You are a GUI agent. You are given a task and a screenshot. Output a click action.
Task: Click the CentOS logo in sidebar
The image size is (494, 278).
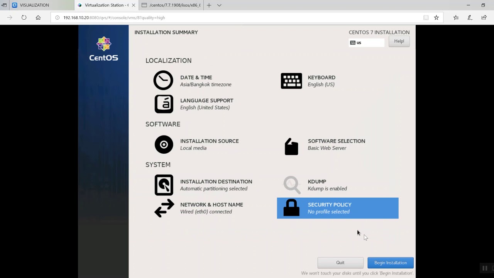[x=103, y=49]
